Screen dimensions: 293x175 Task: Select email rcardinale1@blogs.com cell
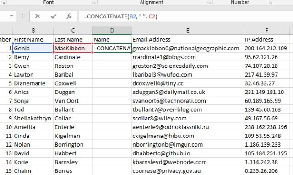(188, 57)
